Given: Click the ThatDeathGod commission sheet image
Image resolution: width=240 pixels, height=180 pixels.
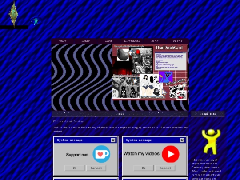Looking at the screenshot, I should [x=150, y=72].
